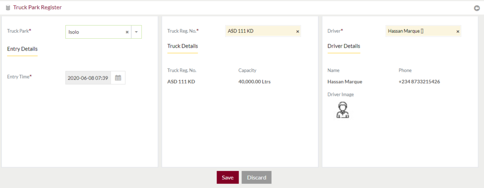The width and height of the screenshot is (484, 188).
Task: Remove the ASD 111 KD truck selection
Action: pyautogui.click(x=298, y=32)
